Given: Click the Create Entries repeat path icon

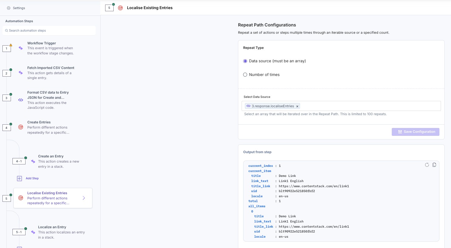Looking at the screenshot, I should pos(21,127).
